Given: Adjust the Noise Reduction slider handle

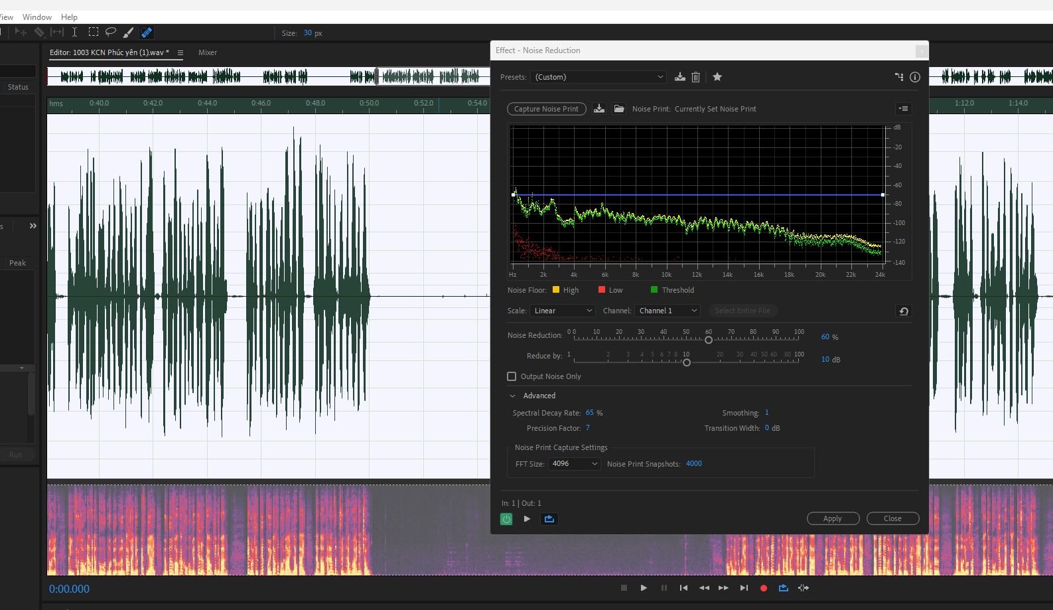Looking at the screenshot, I should (x=709, y=340).
